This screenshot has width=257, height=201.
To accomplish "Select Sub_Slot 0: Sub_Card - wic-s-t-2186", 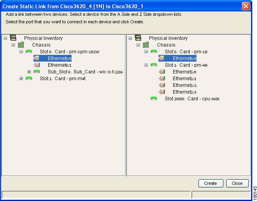I will click(x=85, y=72).
